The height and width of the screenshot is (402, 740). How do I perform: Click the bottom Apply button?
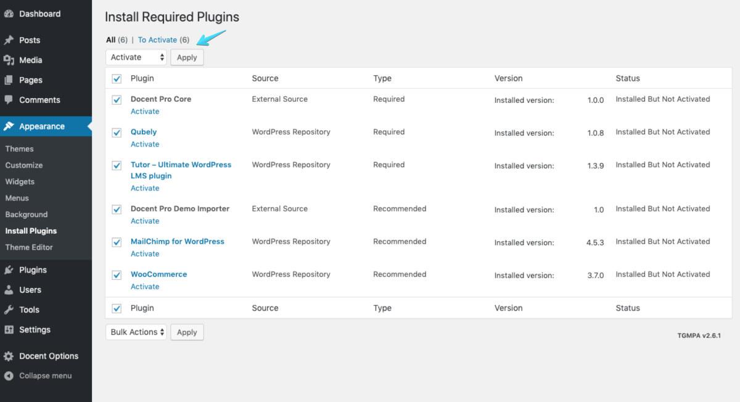click(187, 332)
